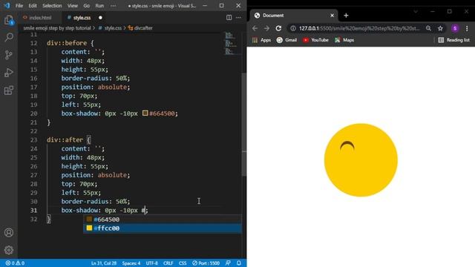Click the yellow emoji circle in the browser

coord(361,160)
